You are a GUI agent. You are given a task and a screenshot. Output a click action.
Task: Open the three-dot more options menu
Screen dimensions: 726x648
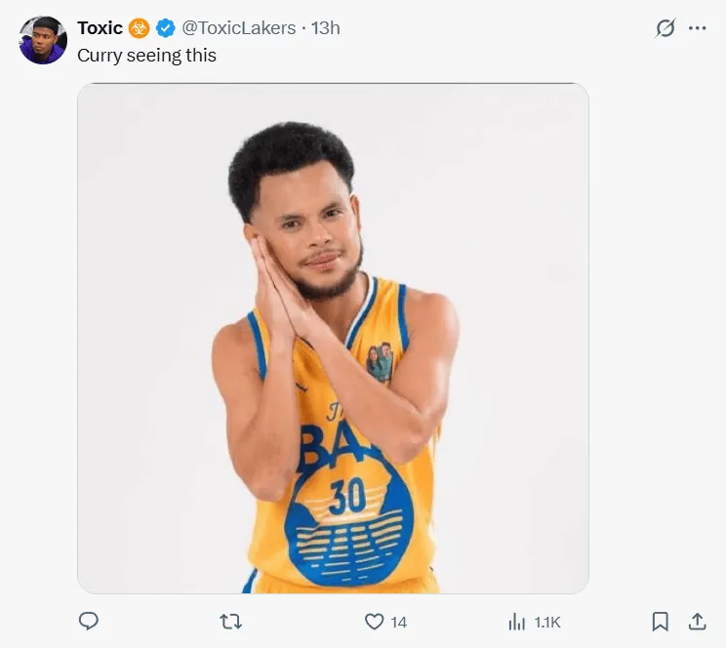pos(697,28)
